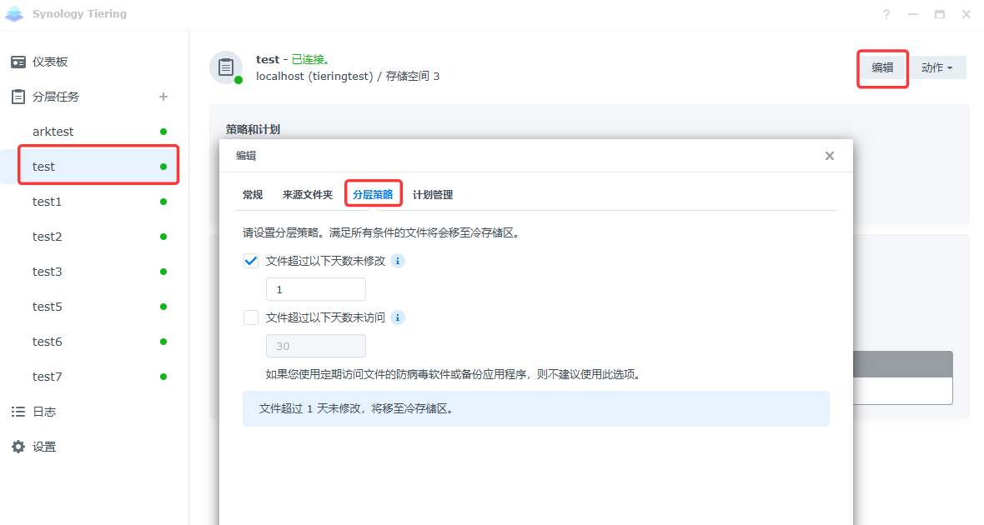Select test5 task in sidebar
Screen dimensions: 984x525
tap(48, 307)
